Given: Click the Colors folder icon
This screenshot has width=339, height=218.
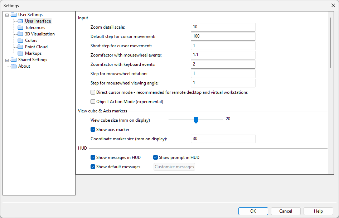Looking at the screenshot, I should point(20,40).
